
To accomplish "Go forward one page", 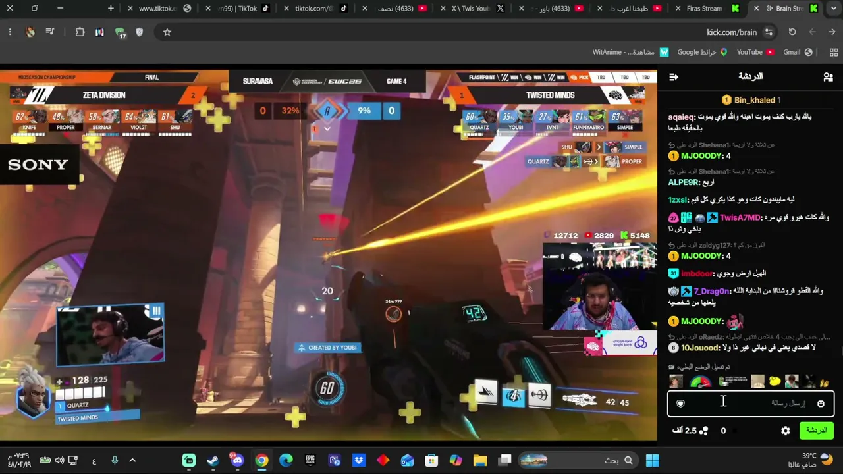I will point(813,32).
